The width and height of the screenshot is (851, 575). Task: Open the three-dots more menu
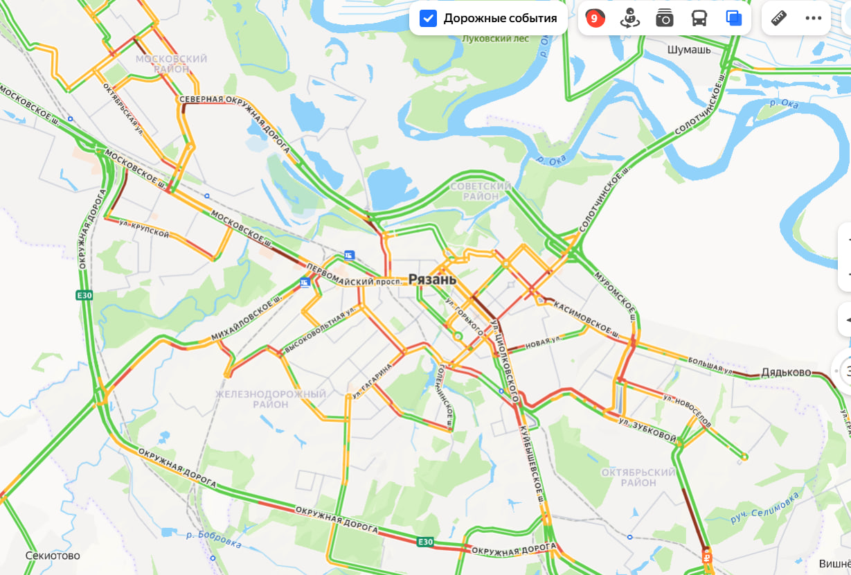tap(814, 18)
